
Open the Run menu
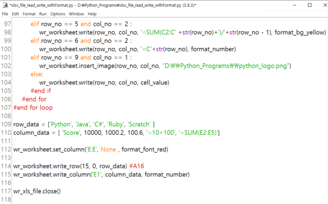pos(43,14)
